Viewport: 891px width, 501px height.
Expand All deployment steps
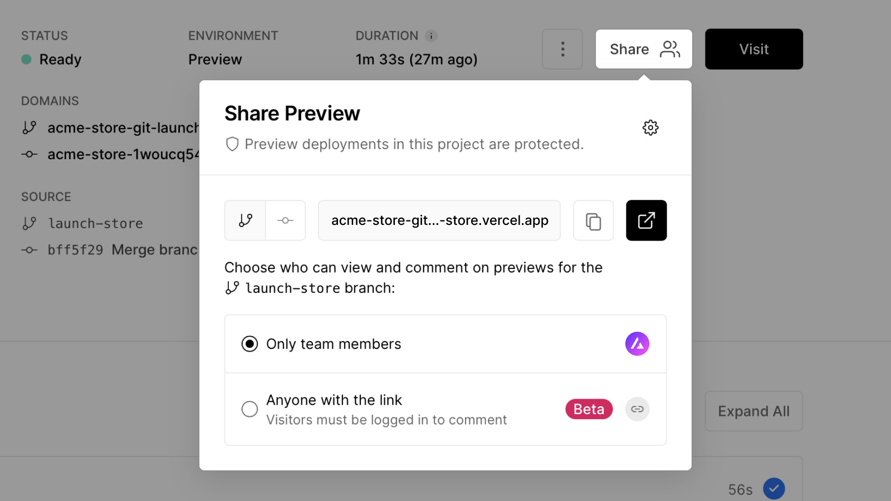753,411
